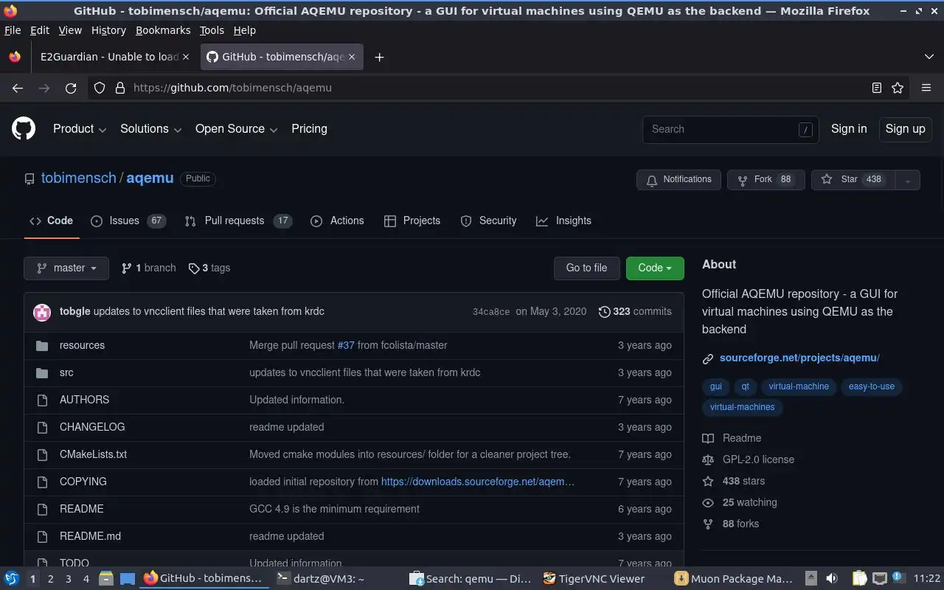944x590 pixels.
Task: Switch to TigerVNC Viewer in taskbar
Action: [x=594, y=579]
